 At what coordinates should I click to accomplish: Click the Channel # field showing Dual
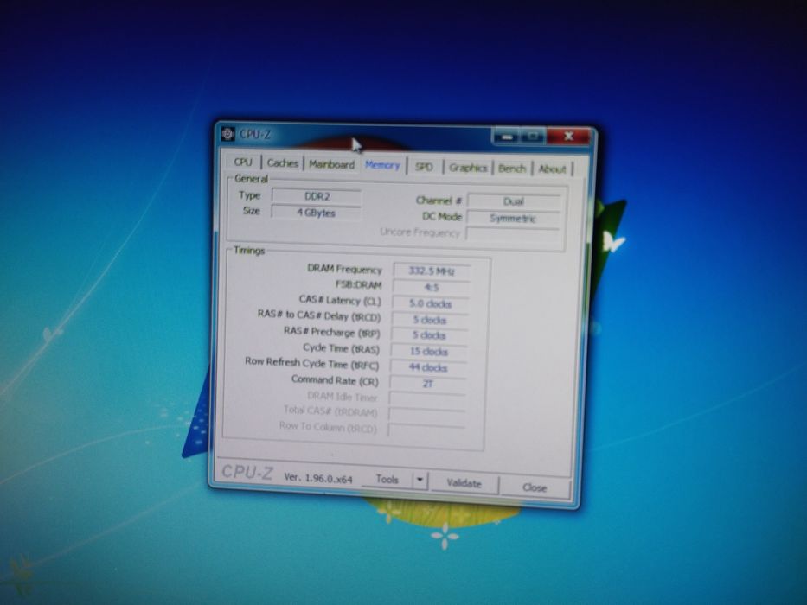(514, 201)
